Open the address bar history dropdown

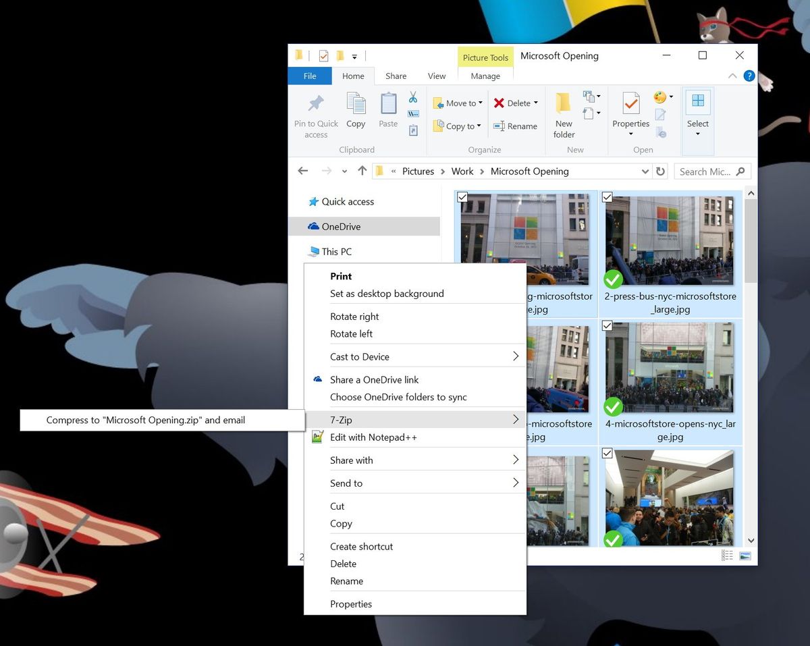click(645, 171)
